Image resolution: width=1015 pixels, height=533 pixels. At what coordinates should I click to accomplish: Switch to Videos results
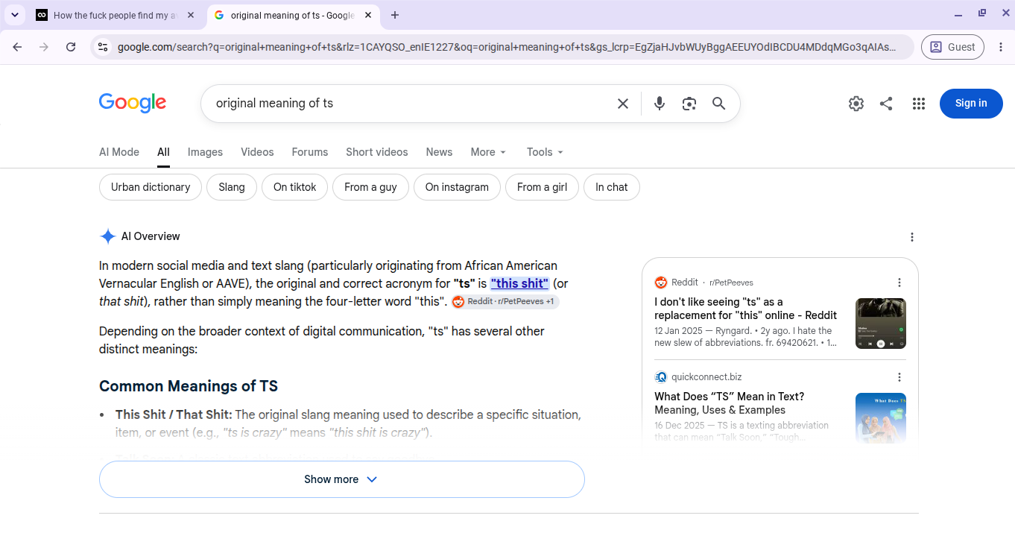(x=257, y=152)
